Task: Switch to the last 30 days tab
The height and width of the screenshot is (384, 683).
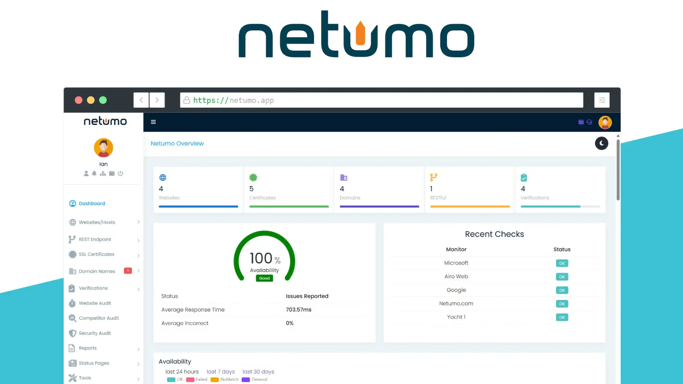Action: pos(258,372)
